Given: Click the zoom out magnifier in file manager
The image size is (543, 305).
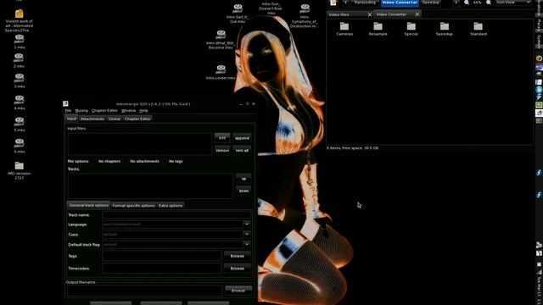Looking at the screenshot, I should point(467,3).
